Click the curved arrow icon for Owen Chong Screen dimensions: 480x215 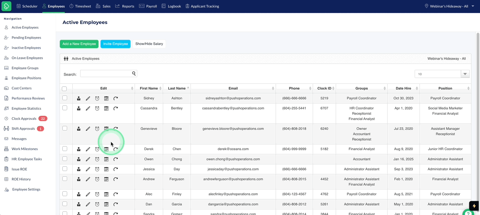pyautogui.click(x=115, y=159)
